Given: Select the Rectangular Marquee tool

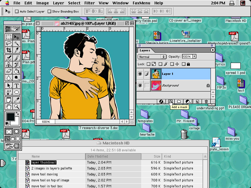Looking at the screenshot, I should click(x=9, y=37).
